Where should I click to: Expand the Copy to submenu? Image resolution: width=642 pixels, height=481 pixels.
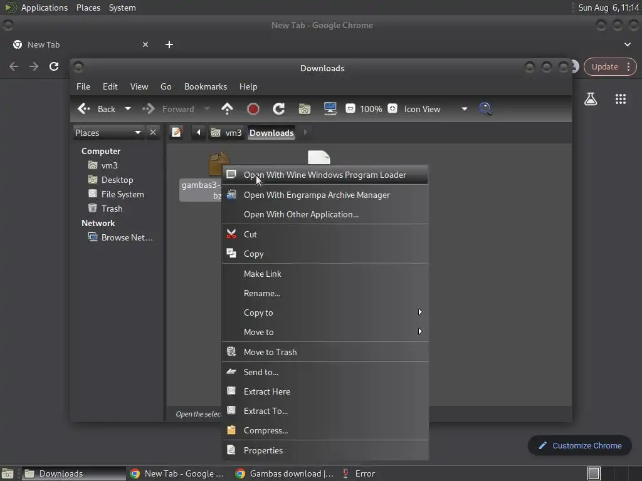[325, 313]
